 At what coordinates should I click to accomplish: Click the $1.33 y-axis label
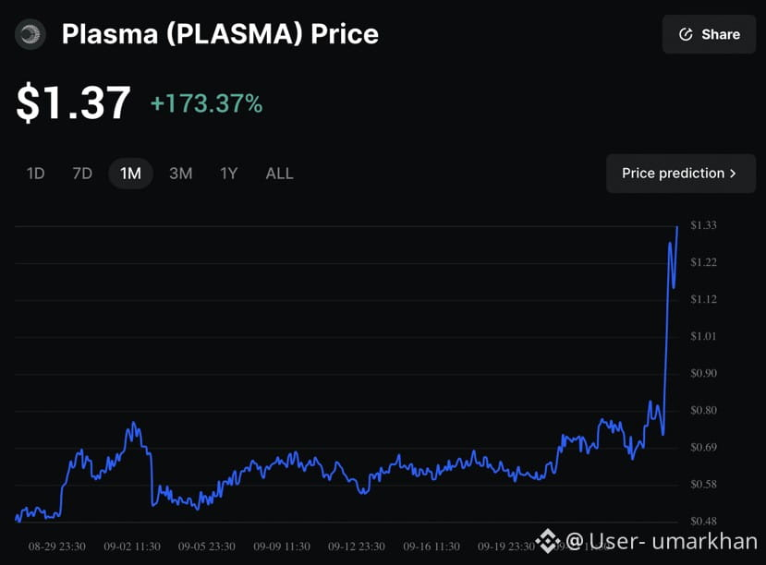pos(704,225)
